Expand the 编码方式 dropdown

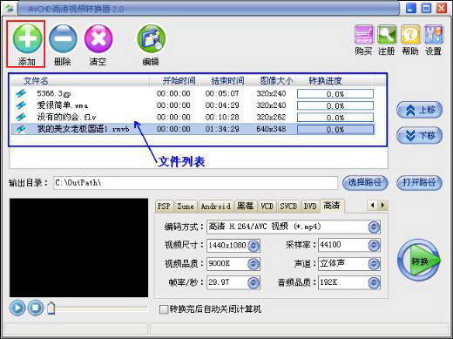point(374,227)
